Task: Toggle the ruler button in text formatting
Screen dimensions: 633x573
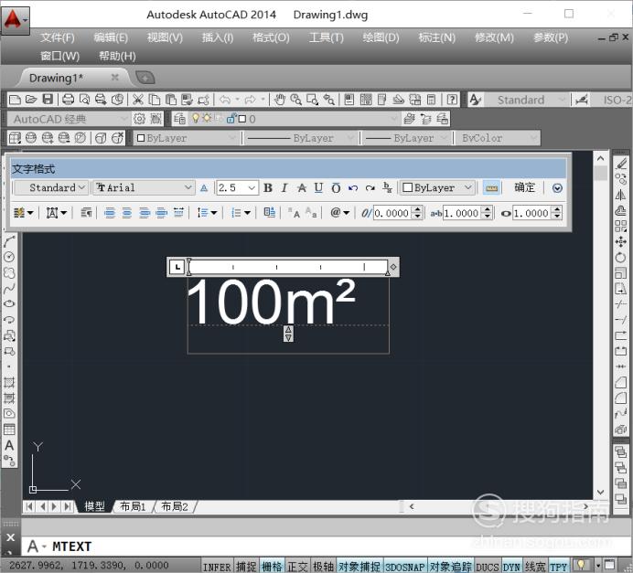Action: coord(491,188)
